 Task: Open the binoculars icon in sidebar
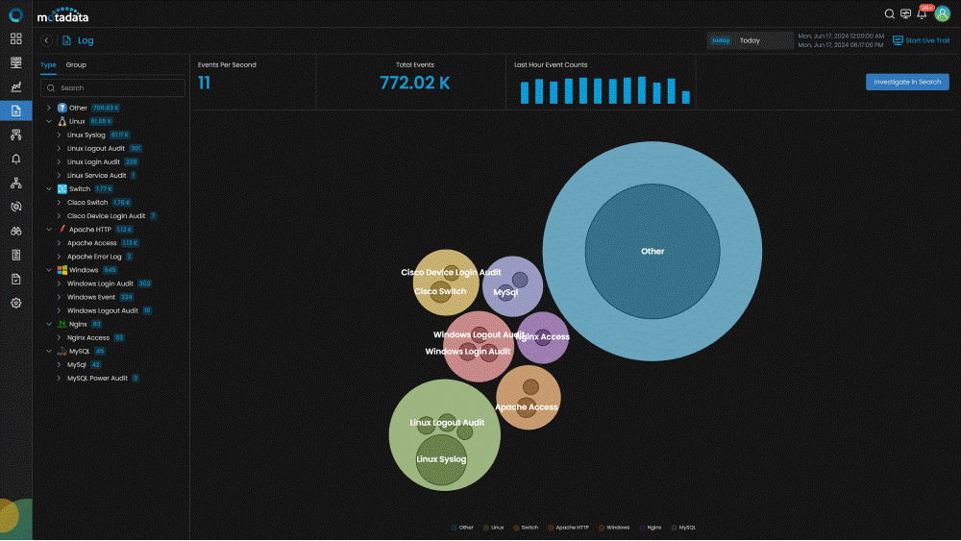[x=16, y=231]
